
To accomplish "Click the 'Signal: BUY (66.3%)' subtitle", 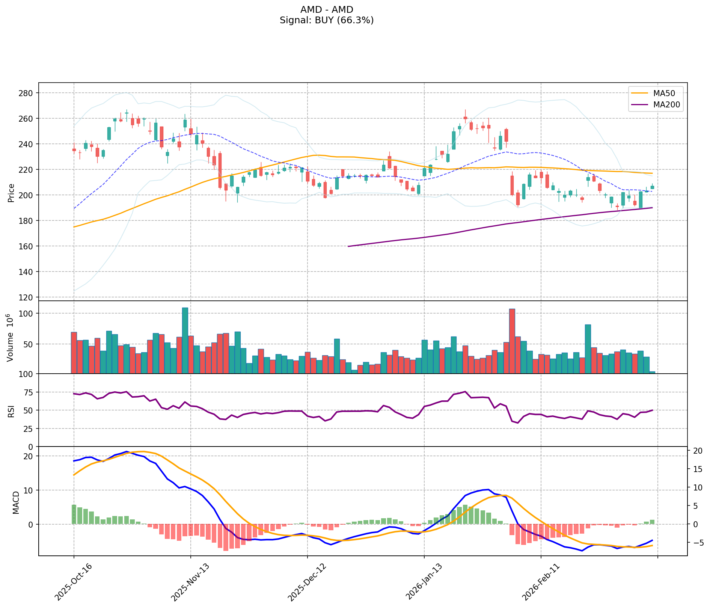I will pos(327,20).
